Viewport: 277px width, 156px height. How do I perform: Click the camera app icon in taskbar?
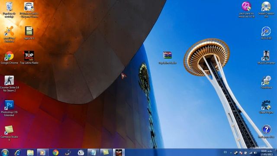[x=81, y=153]
